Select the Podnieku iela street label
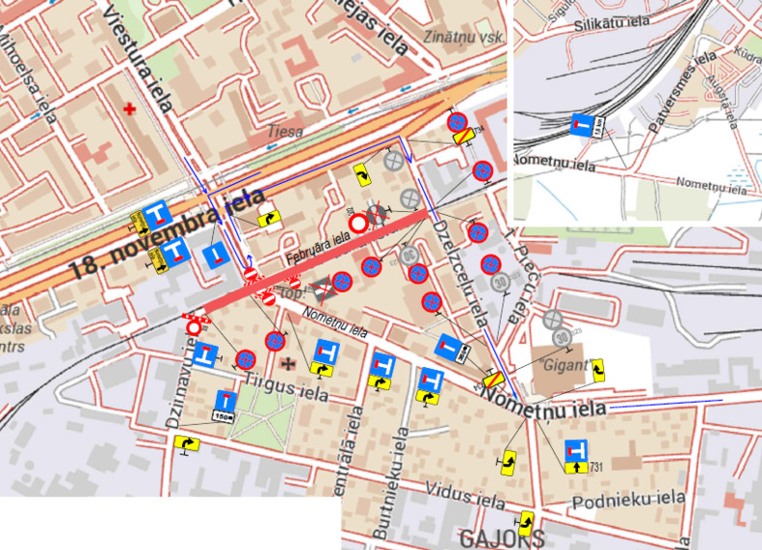This screenshot has height=550, width=762. point(628,500)
